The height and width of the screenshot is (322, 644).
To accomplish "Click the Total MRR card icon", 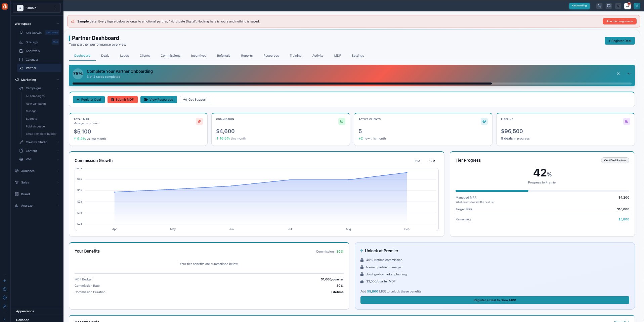I will coord(199,121).
